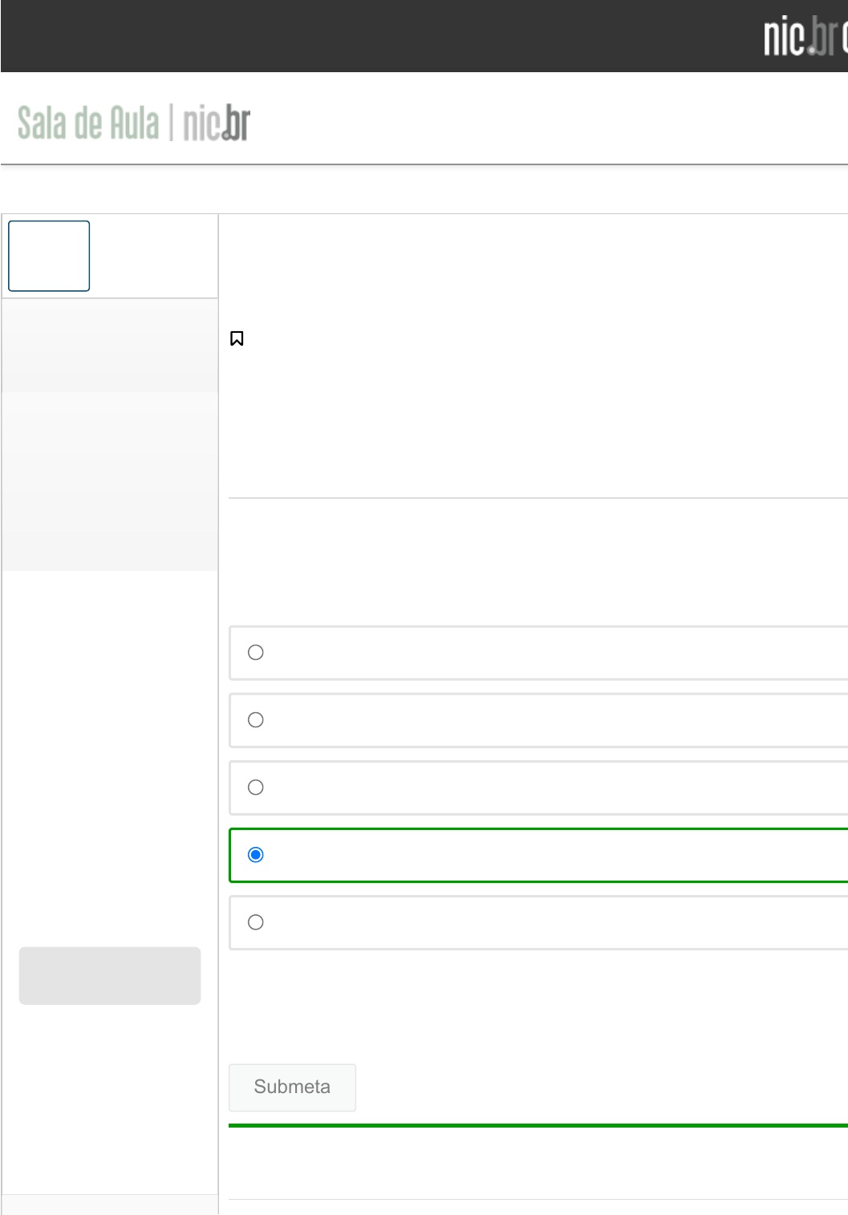The image size is (848, 1215).
Task: Select the second, lighter shaded sidebar section
Action: (x=110, y=481)
